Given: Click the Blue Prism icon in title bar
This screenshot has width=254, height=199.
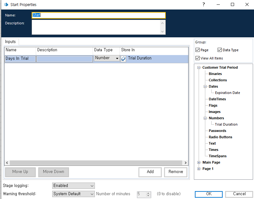Looking at the screenshot, I should [x=6, y=4].
